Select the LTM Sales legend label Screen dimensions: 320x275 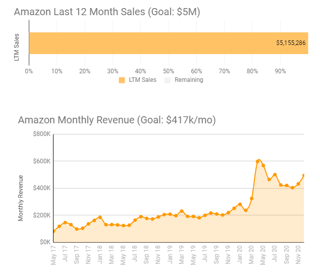pyautogui.click(x=142, y=80)
